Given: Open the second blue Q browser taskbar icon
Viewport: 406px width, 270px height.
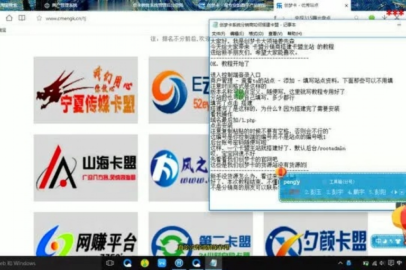Looking at the screenshot, I should [x=196, y=263].
